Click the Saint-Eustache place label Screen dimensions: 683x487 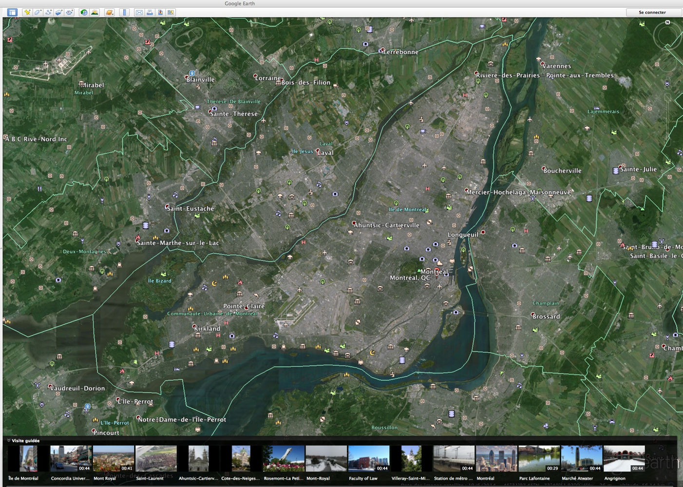pos(190,208)
